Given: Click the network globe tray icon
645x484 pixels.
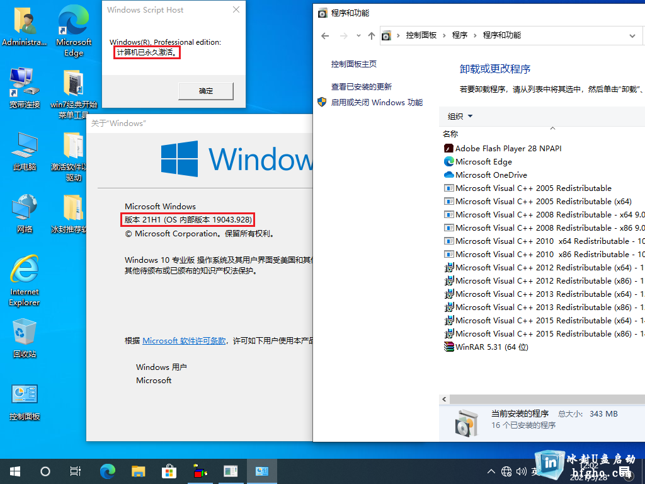Looking at the screenshot, I should pyautogui.click(x=506, y=471).
